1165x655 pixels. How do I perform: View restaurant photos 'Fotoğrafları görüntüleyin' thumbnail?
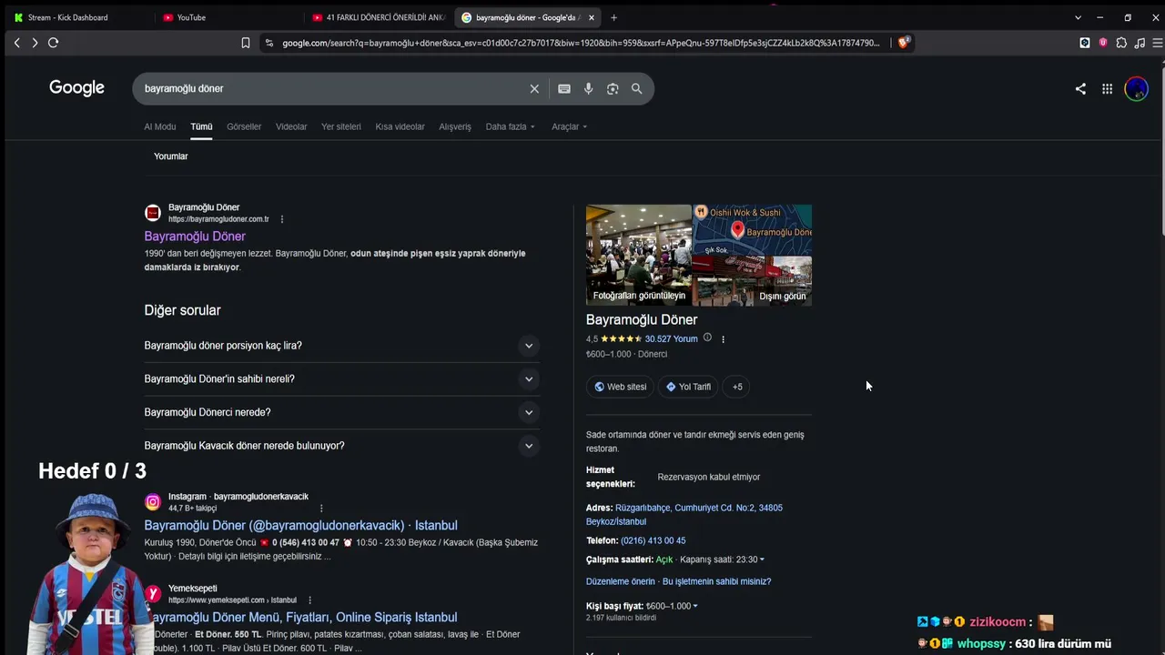639,256
